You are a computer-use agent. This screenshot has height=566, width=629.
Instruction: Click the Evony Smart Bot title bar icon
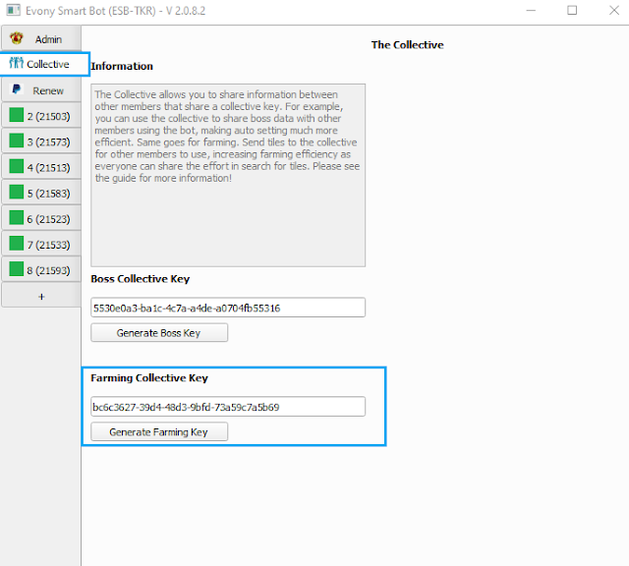[13, 10]
